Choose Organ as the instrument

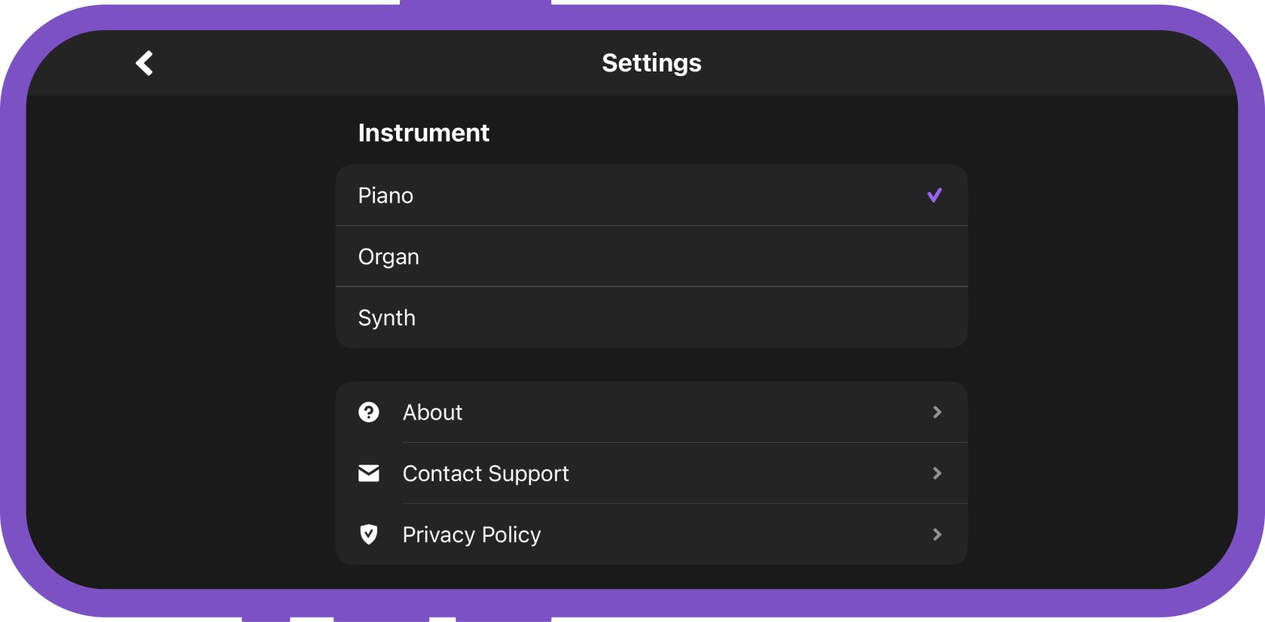651,256
